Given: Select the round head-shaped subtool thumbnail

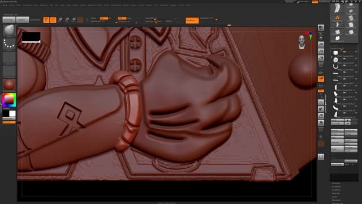Looking at the screenshot, I should pyautogui.click(x=335, y=60).
